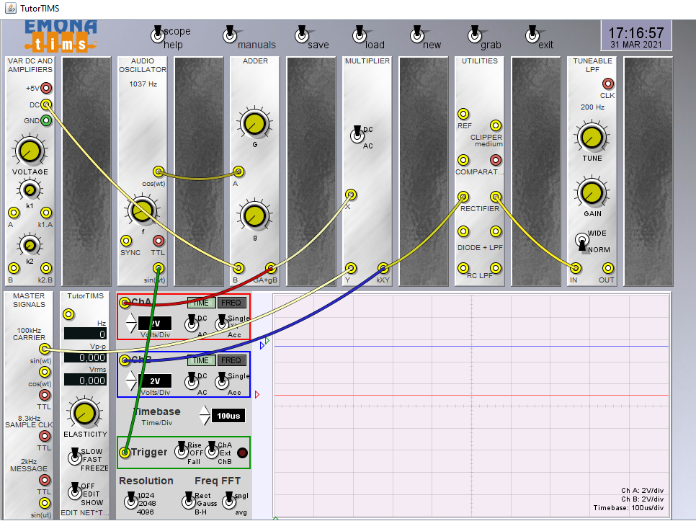Click the 2kHz MESSAGE TTL socket

point(45,480)
